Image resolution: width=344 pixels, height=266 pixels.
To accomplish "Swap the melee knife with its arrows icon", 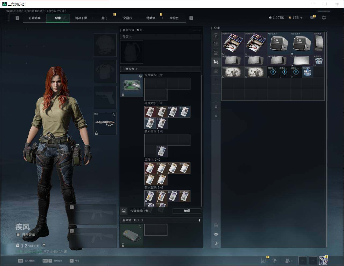I will pos(114,114).
